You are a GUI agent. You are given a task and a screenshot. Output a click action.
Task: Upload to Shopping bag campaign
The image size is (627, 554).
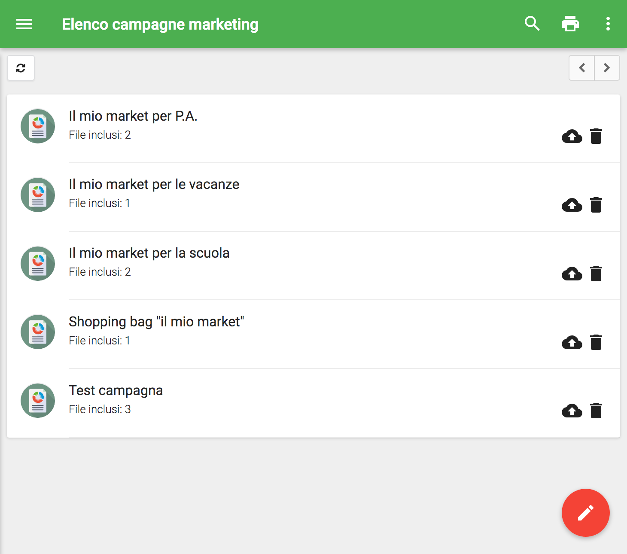coord(572,342)
